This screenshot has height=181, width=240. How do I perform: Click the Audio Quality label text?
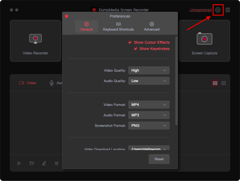(x=115, y=81)
